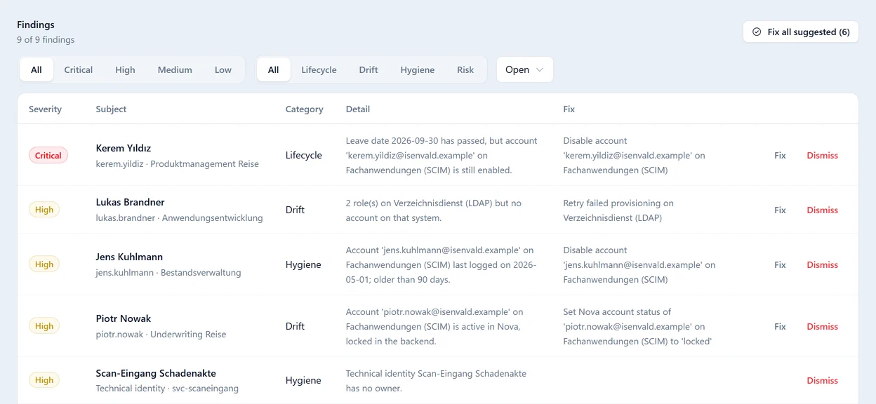The width and height of the screenshot is (876, 404).
Task: Click the Drift category cell for Lukas Brandner
Action: (x=295, y=210)
